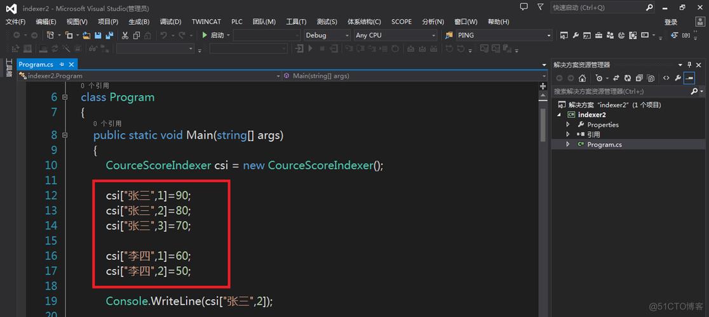Open the TWINCAT menu

coord(206,22)
